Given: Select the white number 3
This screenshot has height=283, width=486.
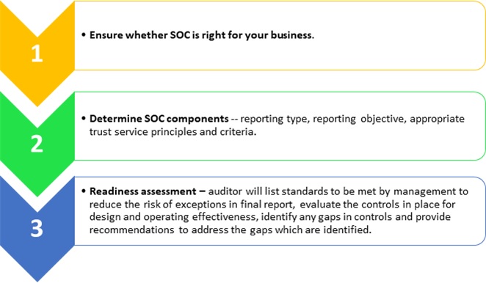Looking at the screenshot, I should [37, 229].
